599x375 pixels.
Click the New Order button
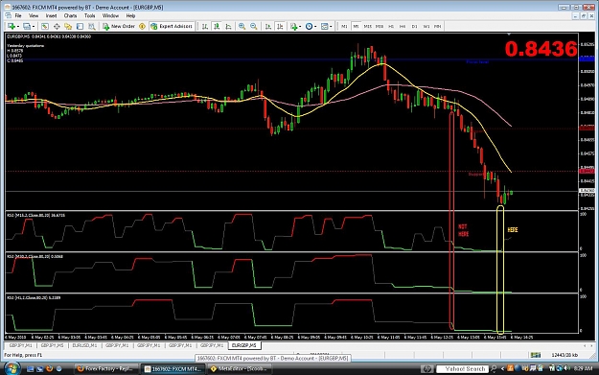pyautogui.click(x=119, y=27)
